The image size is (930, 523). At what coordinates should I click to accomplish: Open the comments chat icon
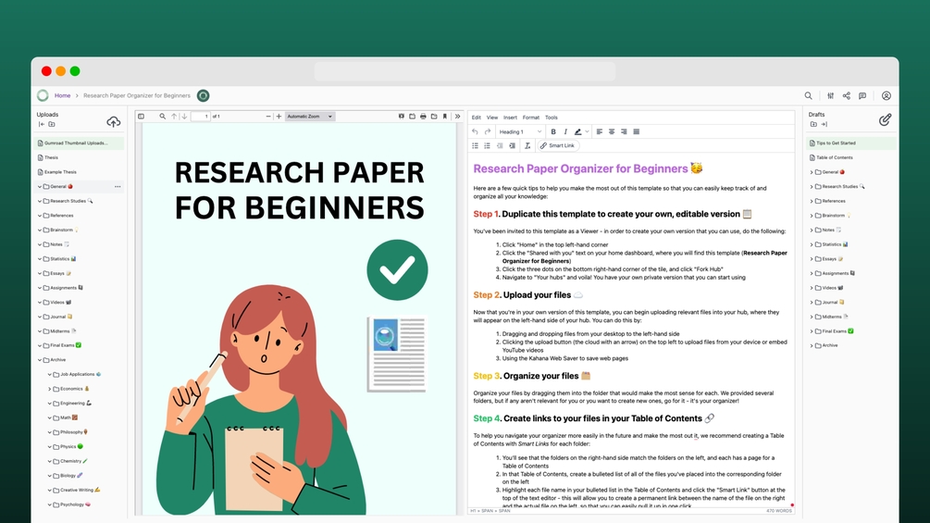[x=862, y=95]
